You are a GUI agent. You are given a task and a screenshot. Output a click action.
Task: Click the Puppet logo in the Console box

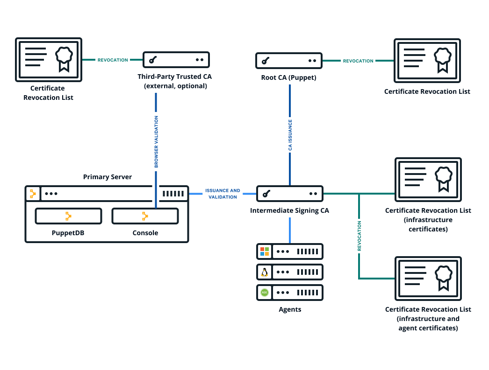pos(145,216)
